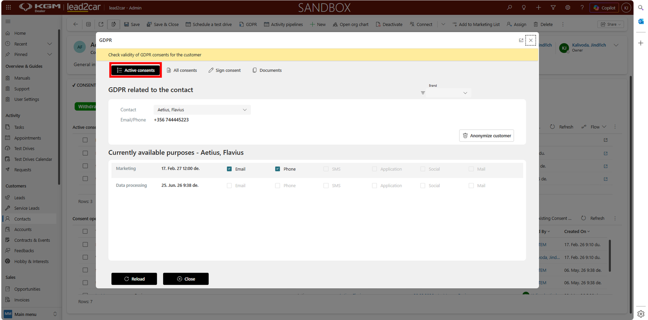Click the plus quick-create icon in header
Screen dimensions: 648x320
pos(538,7)
